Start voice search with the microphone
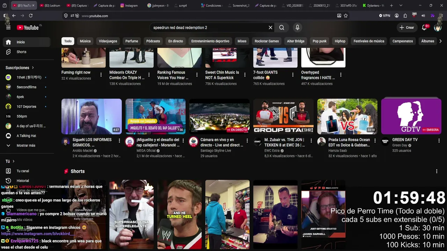 298,28
